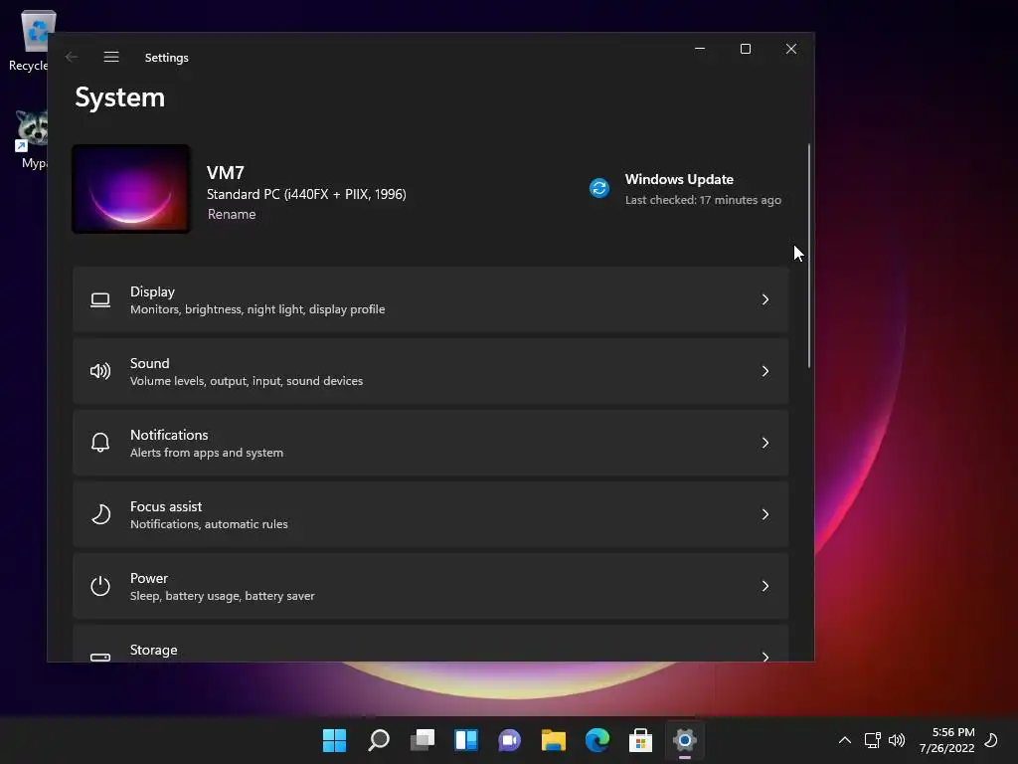Screen dimensions: 1018x764
Task: Open Microsoft Store from the taskbar
Action: (x=641, y=740)
